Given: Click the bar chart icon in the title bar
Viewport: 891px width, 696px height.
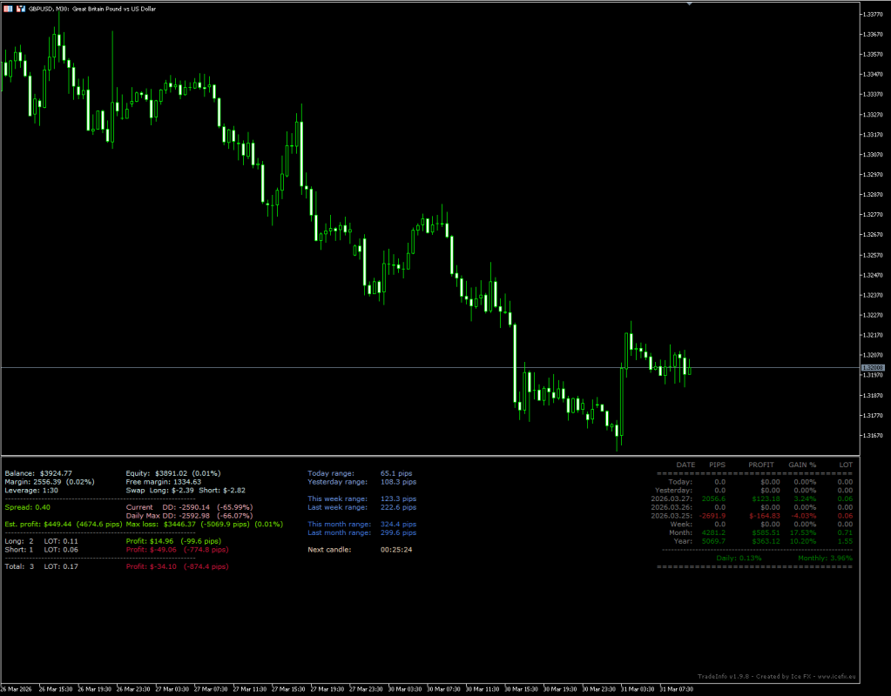Looking at the screenshot, I should pos(21,8).
